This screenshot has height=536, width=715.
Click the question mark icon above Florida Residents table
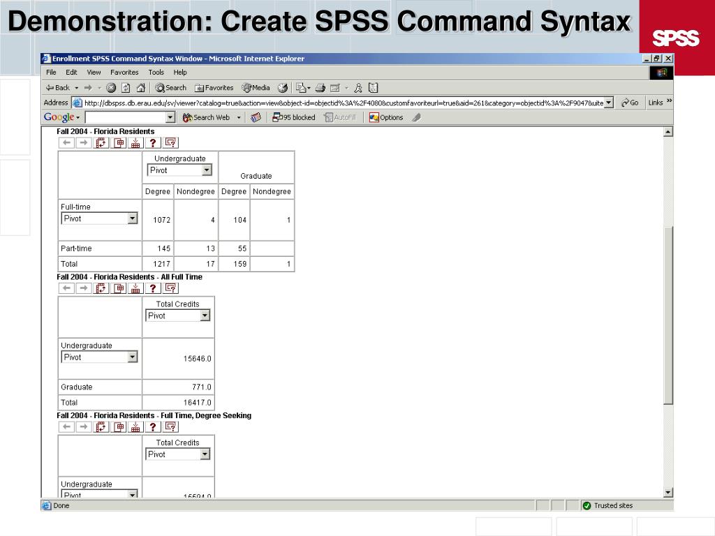pyautogui.click(x=153, y=143)
